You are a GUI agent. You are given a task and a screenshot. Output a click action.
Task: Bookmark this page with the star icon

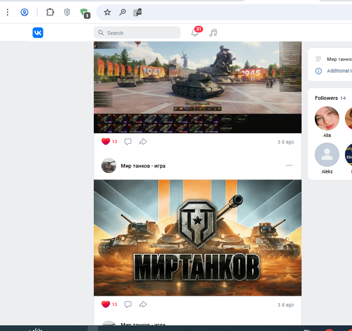(x=107, y=12)
